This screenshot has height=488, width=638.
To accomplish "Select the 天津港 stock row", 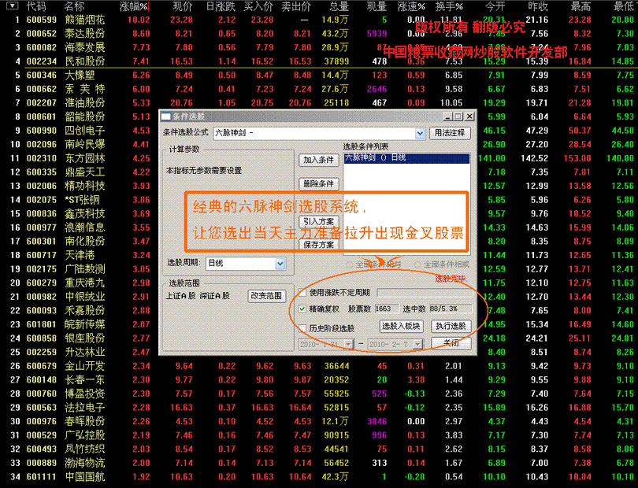I will tap(80, 255).
